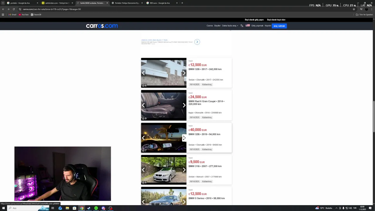This screenshot has width=375, height=211.
Task: Open YouTube bookmark
Action: click(24, 15)
